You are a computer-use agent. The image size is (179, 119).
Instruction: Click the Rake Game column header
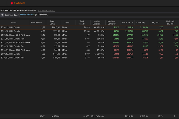coord(52,23)
